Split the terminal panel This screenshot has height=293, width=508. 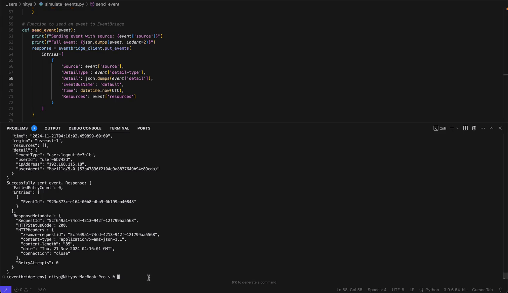465,128
